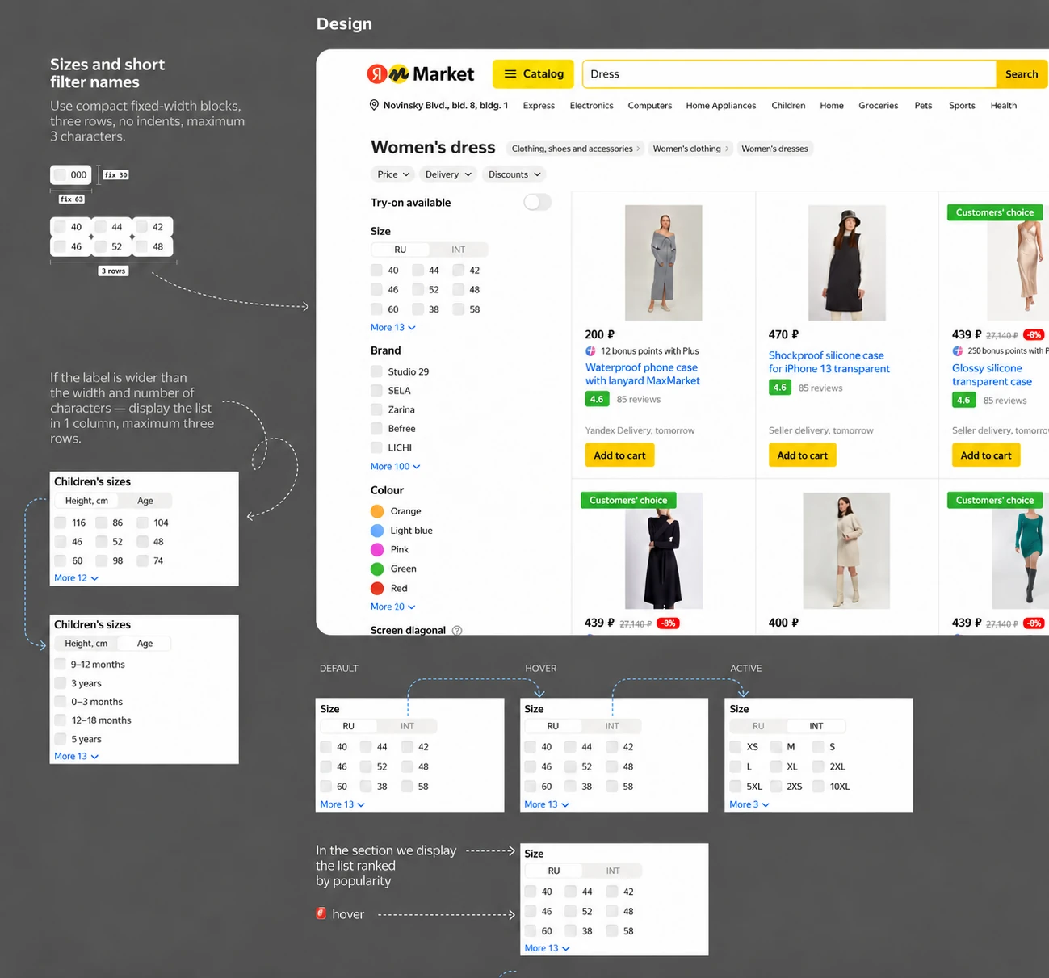Open the grey dress thumbnail priced 200 ₽

tap(663, 262)
